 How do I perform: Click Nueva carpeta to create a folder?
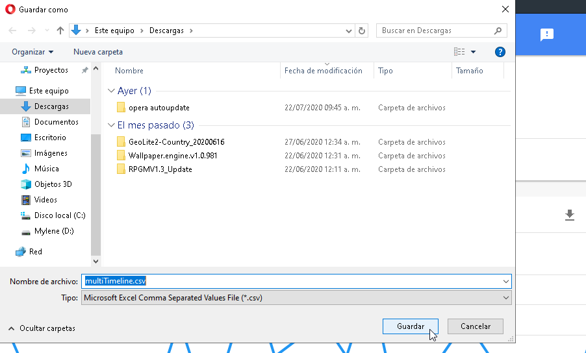tap(98, 52)
